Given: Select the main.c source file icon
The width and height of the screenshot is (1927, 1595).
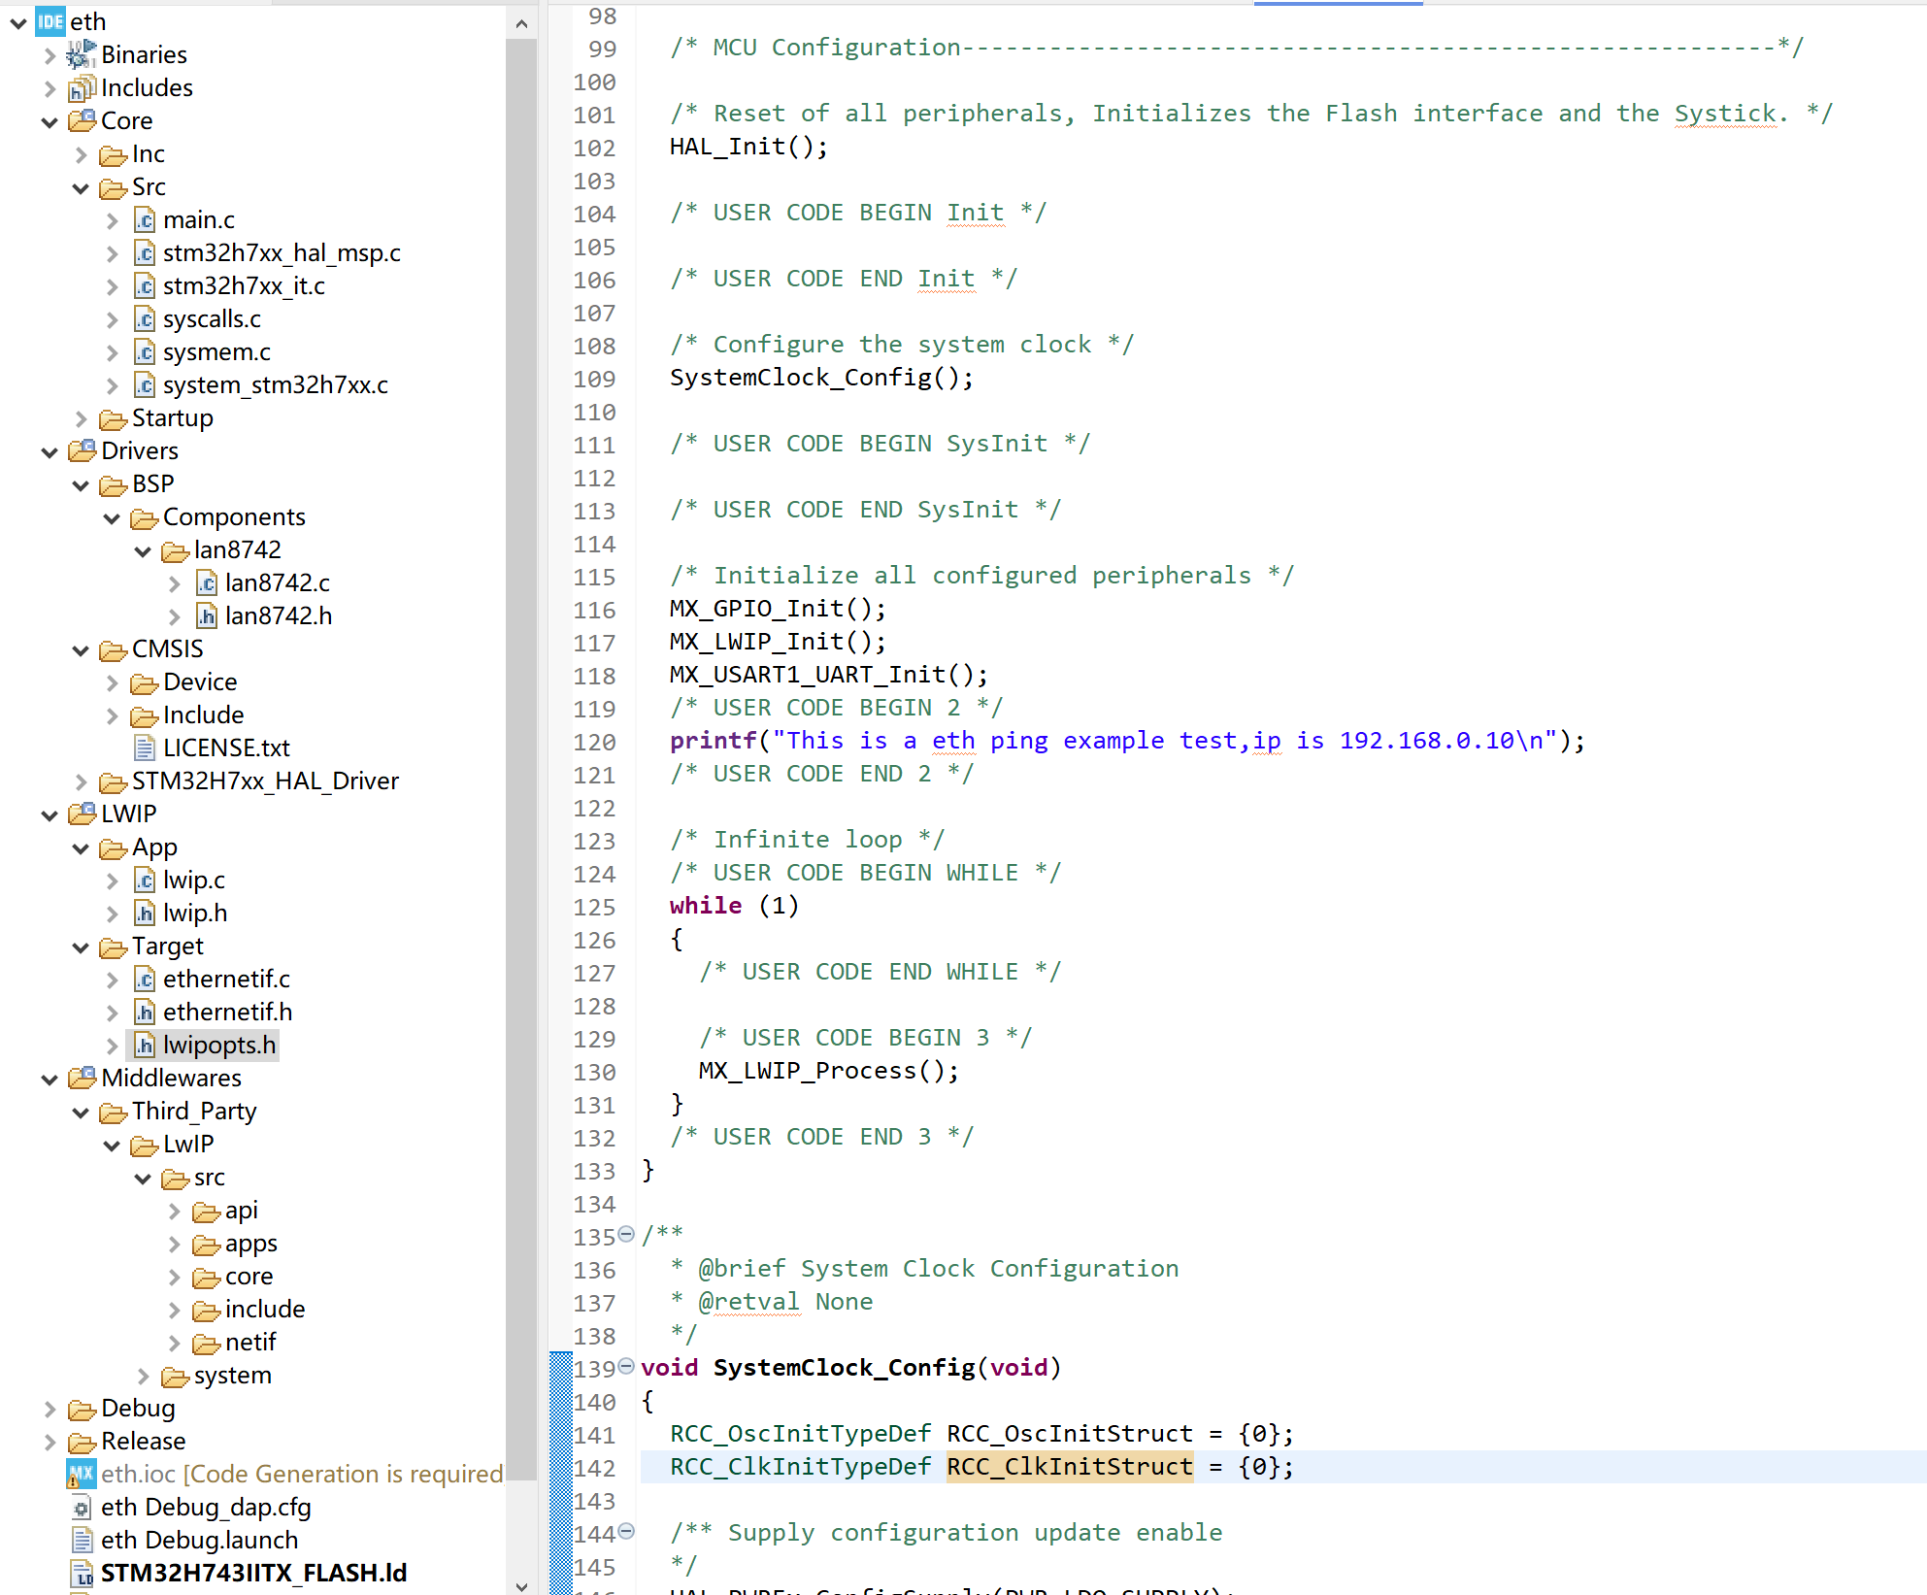Looking at the screenshot, I should coord(144,220).
